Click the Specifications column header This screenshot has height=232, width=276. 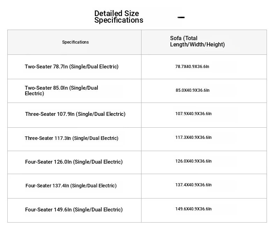[x=75, y=42]
